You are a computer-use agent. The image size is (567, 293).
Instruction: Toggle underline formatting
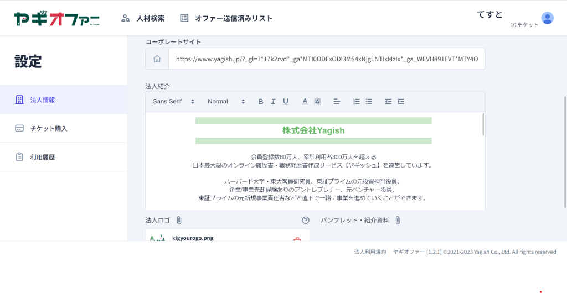286,102
